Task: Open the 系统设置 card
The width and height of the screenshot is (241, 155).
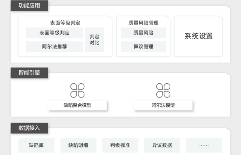Action: 199,36
